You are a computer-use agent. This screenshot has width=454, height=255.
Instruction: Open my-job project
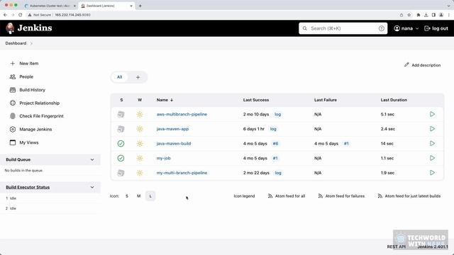[164, 158]
